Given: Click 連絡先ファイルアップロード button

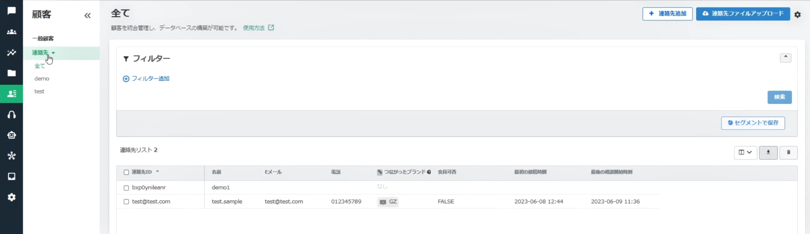Looking at the screenshot, I should (743, 13).
